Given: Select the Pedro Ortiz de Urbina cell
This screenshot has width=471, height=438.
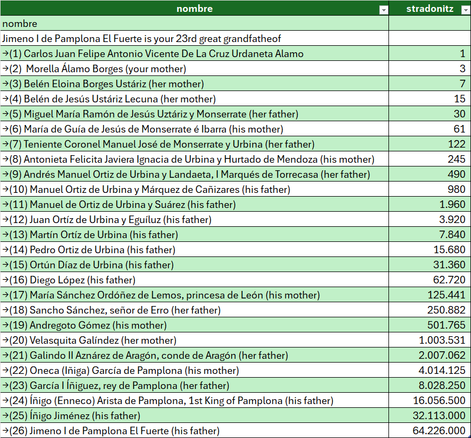Looking at the screenshot, I should coord(195,249).
